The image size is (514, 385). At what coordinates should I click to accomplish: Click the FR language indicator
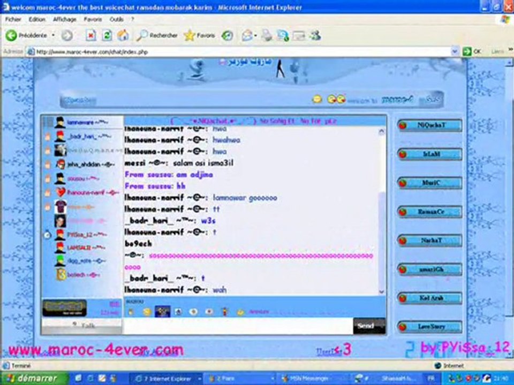point(431,379)
